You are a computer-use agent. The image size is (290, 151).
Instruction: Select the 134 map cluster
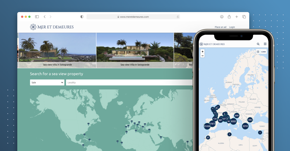point(215,119)
